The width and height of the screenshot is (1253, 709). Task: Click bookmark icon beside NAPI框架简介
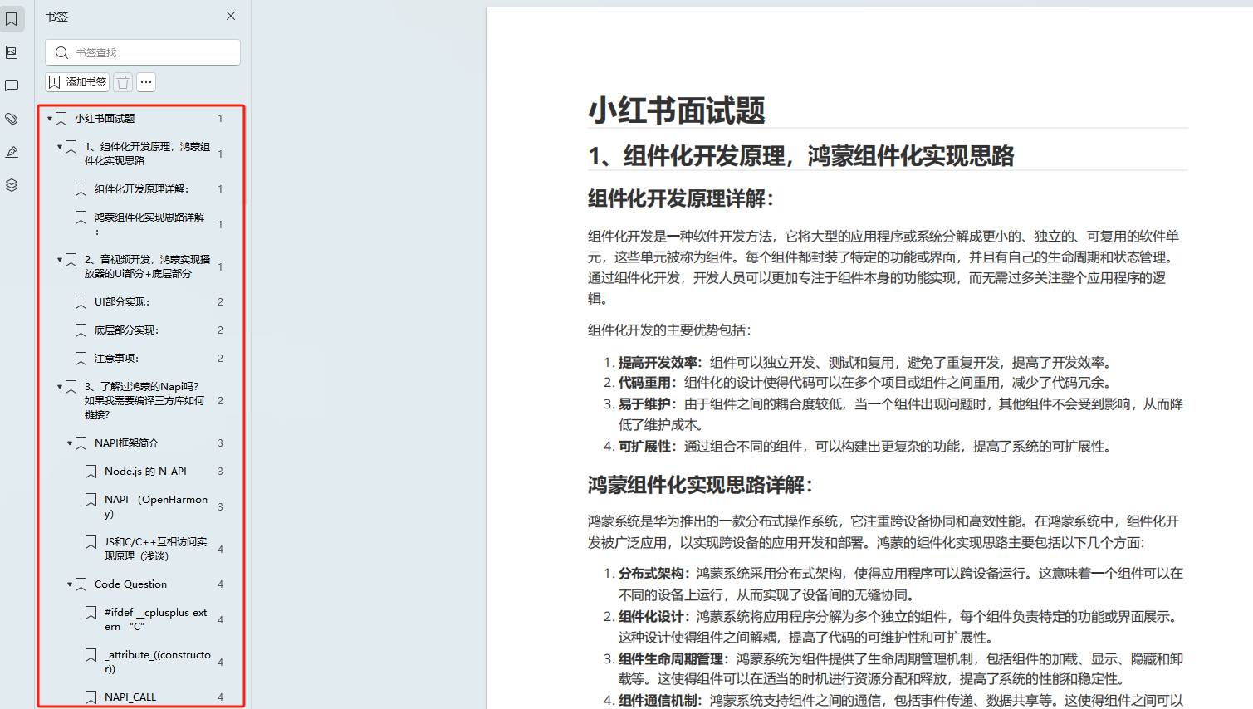[81, 443]
